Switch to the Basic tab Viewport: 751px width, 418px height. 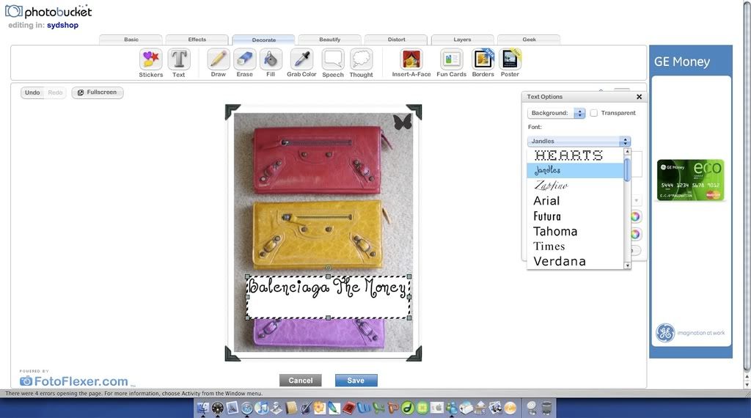pyautogui.click(x=131, y=40)
